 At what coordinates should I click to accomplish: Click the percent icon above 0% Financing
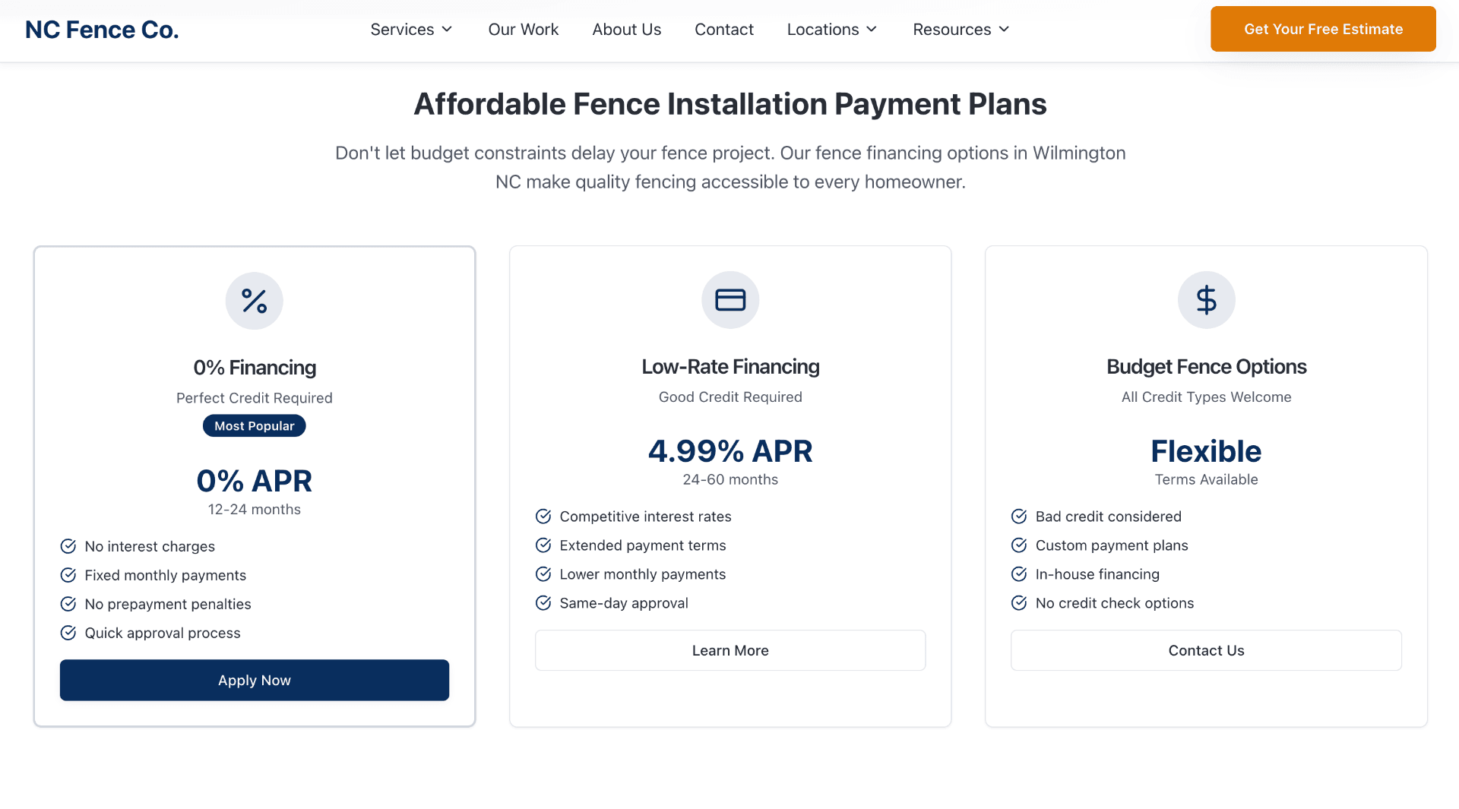[254, 300]
